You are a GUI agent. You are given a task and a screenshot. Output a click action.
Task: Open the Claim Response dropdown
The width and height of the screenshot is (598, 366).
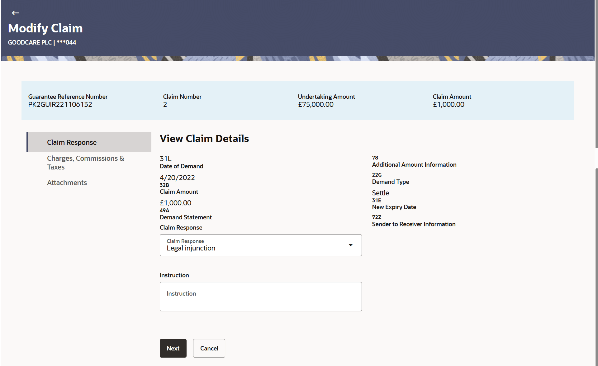coord(260,245)
